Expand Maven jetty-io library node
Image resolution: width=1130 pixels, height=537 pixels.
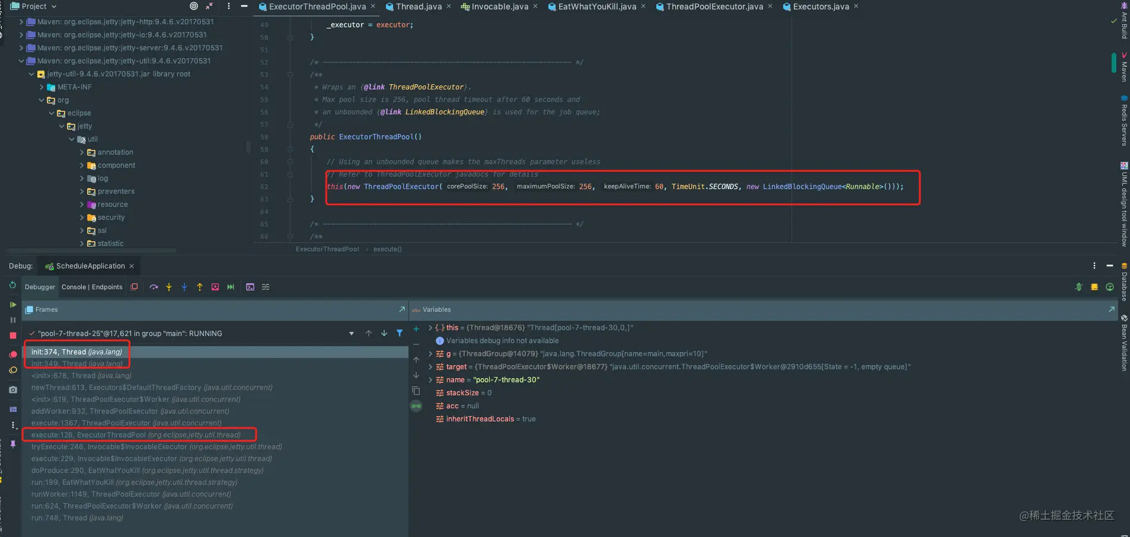(x=21, y=35)
